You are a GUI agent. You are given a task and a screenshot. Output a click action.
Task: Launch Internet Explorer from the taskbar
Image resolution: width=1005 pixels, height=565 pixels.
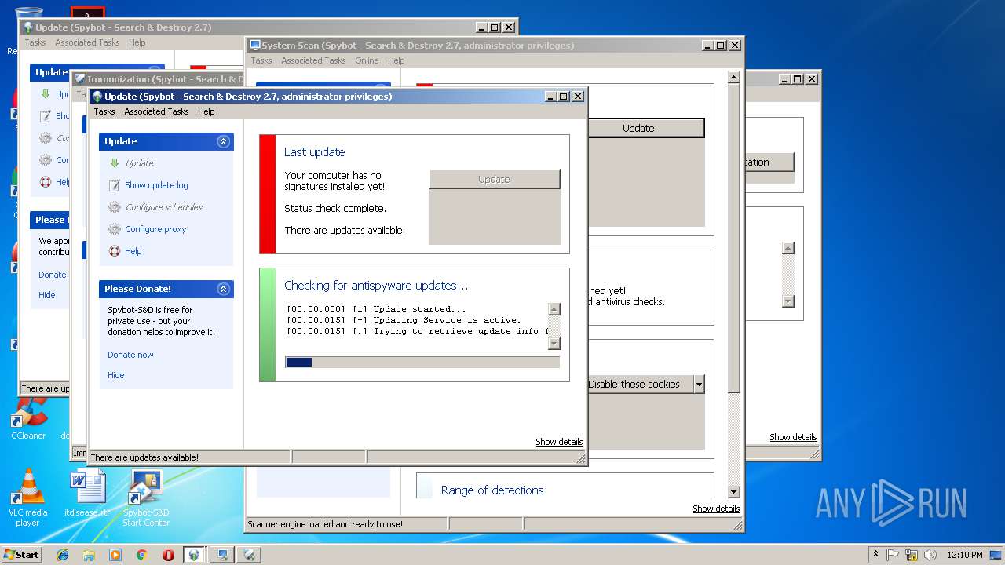[63, 555]
